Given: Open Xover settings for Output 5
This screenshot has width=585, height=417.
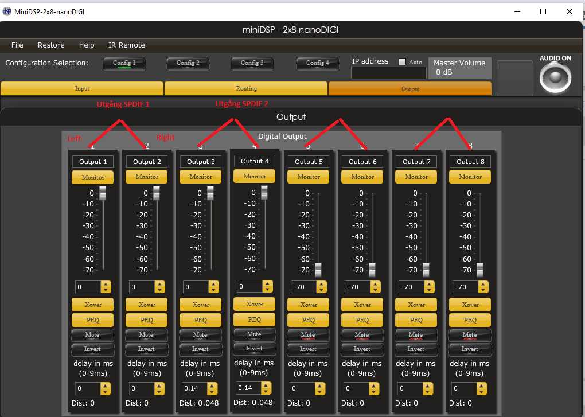Looking at the screenshot, I should coord(308,305).
